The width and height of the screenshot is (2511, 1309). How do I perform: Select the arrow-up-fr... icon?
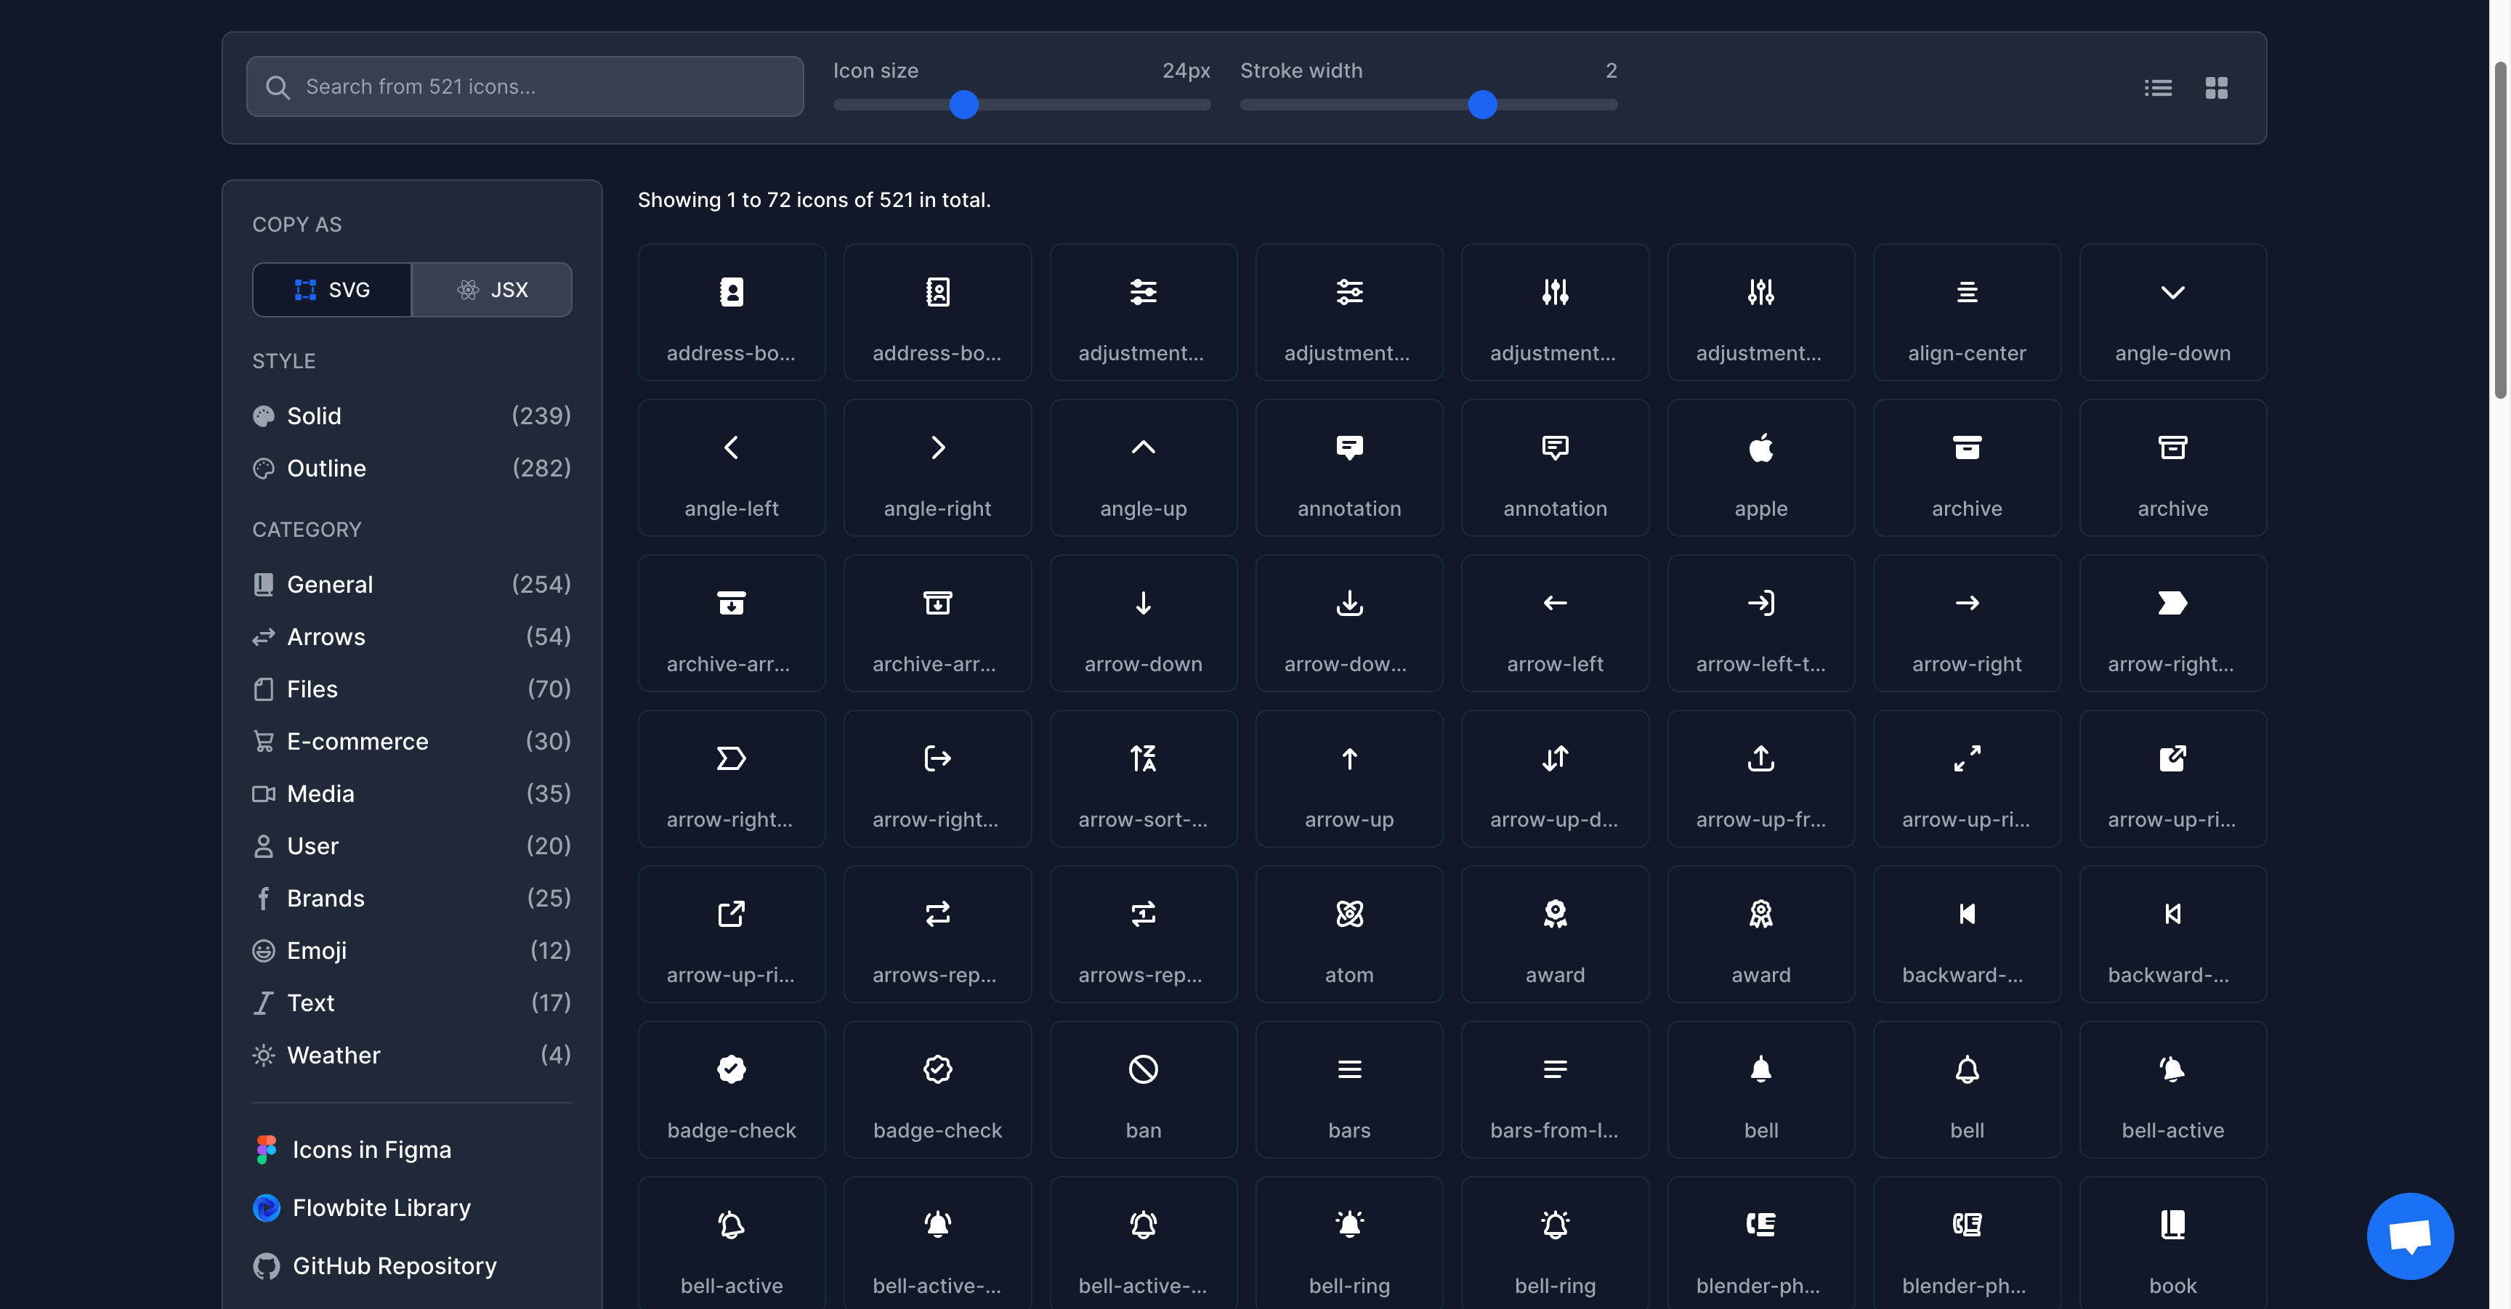(1760, 779)
